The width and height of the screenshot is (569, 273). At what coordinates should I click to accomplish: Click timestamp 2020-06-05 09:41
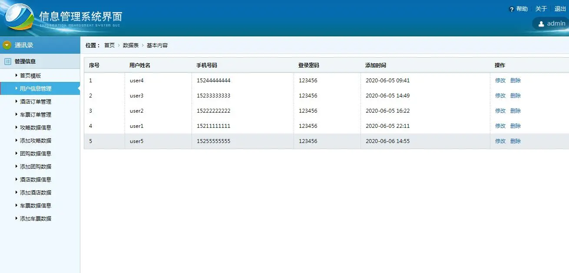coord(387,80)
